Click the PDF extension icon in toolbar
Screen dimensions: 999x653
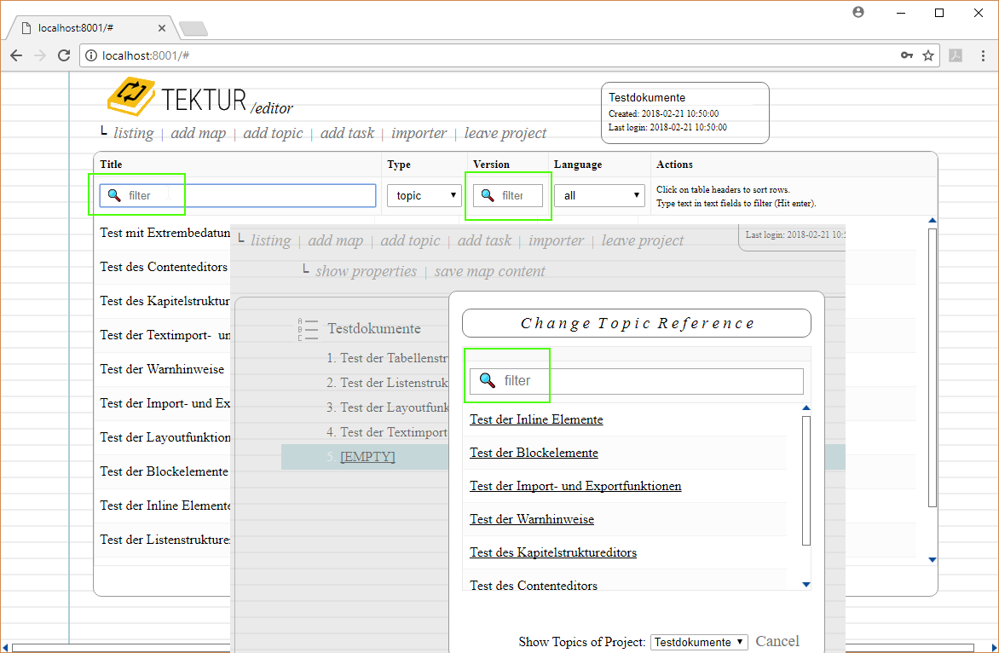click(x=956, y=55)
